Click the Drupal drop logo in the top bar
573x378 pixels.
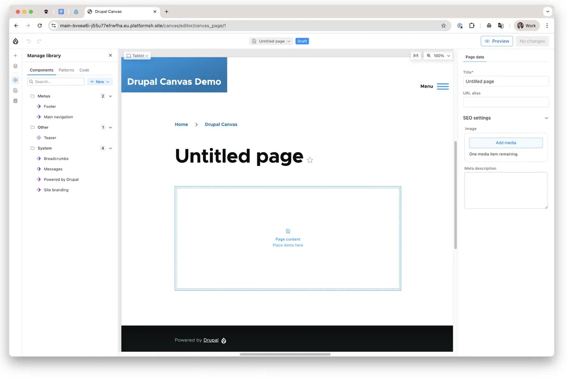pyautogui.click(x=15, y=41)
